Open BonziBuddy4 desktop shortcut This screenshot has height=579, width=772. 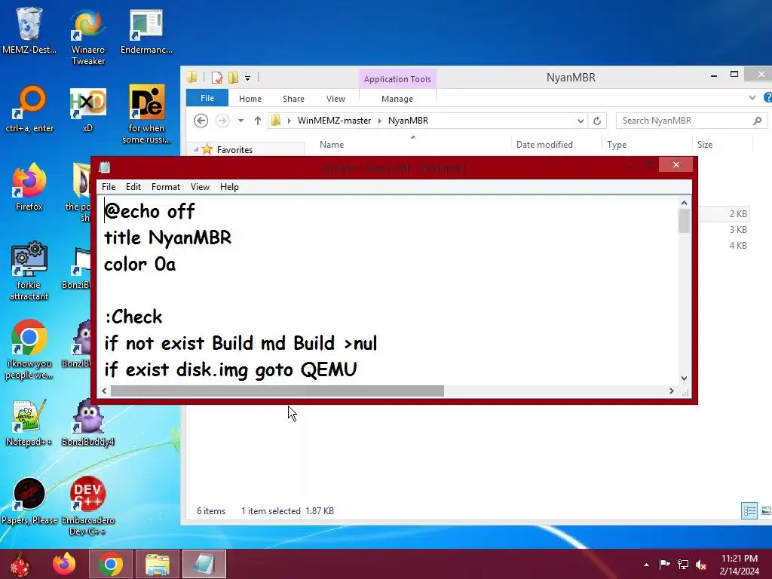(x=88, y=422)
